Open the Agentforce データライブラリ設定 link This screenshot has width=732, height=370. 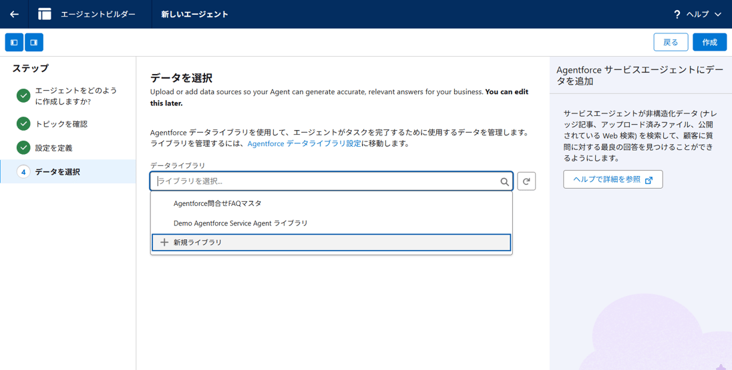[x=304, y=143]
